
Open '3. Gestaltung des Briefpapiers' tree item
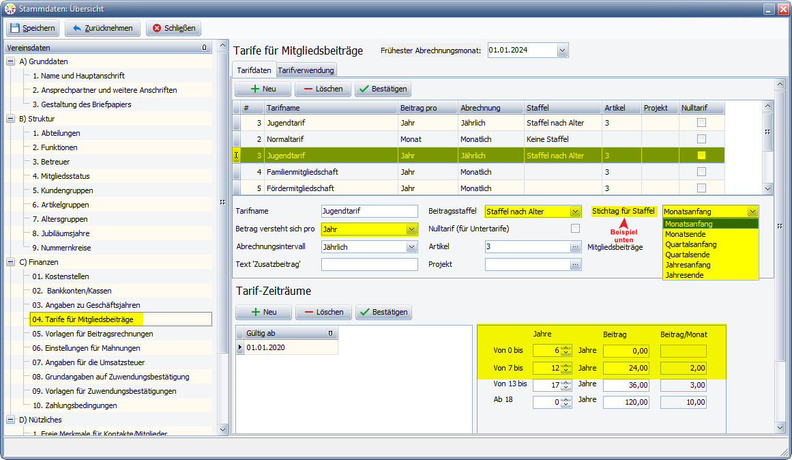pyautogui.click(x=82, y=104)
